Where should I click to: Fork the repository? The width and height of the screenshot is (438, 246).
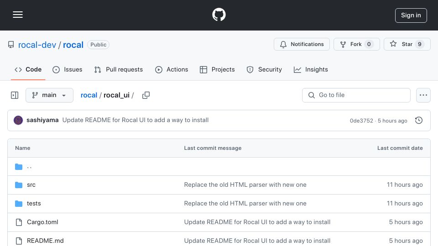[x=356, y=44]
